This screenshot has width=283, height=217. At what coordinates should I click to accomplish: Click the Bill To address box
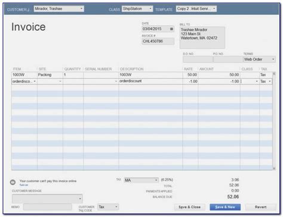tap(202, 37)
